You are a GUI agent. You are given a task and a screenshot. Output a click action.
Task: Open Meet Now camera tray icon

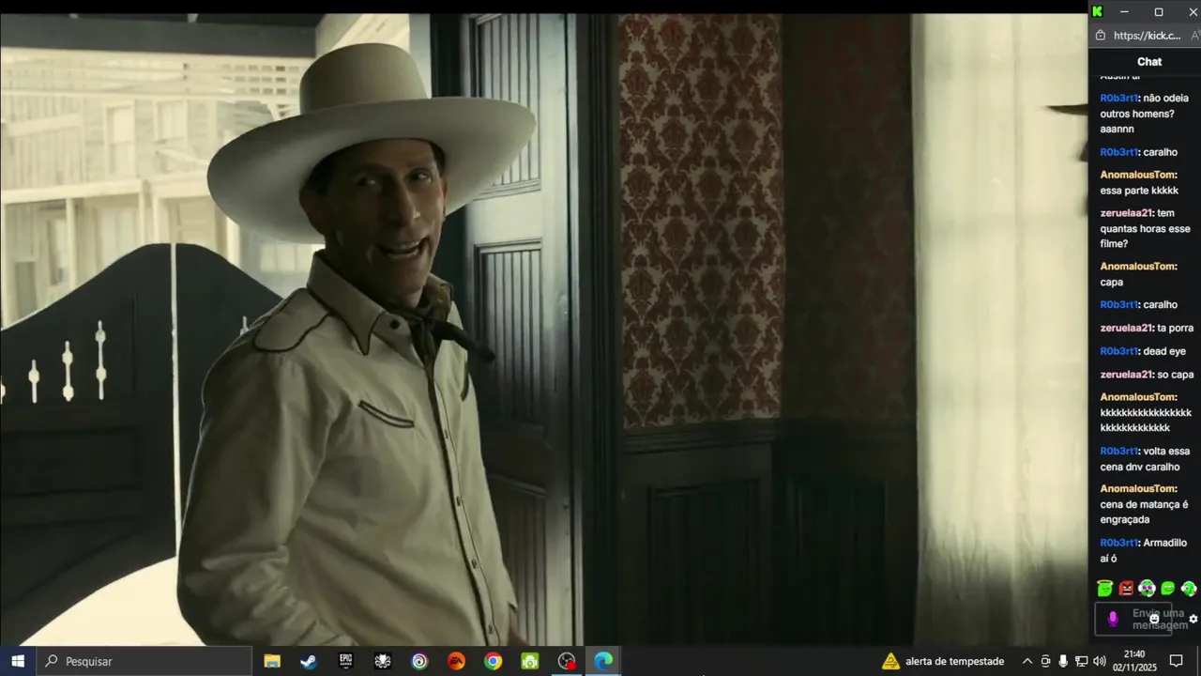tap(1045, 661)
